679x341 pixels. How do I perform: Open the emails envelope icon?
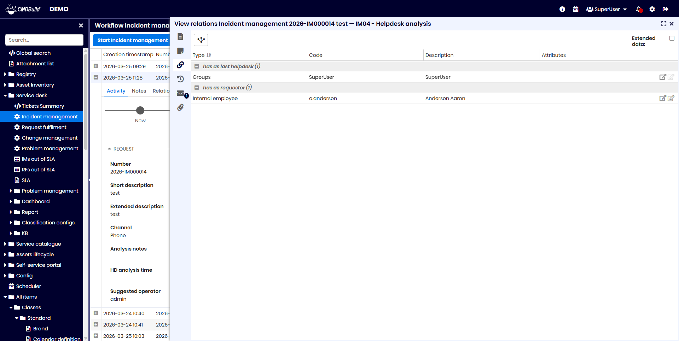(x=180, y=93)
